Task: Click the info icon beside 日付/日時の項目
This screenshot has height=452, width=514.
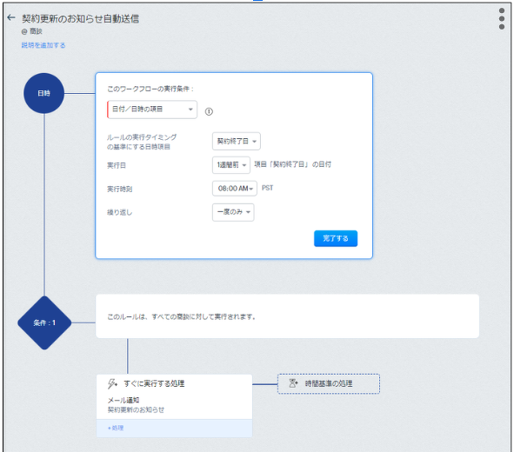Action: coord(209,111)
